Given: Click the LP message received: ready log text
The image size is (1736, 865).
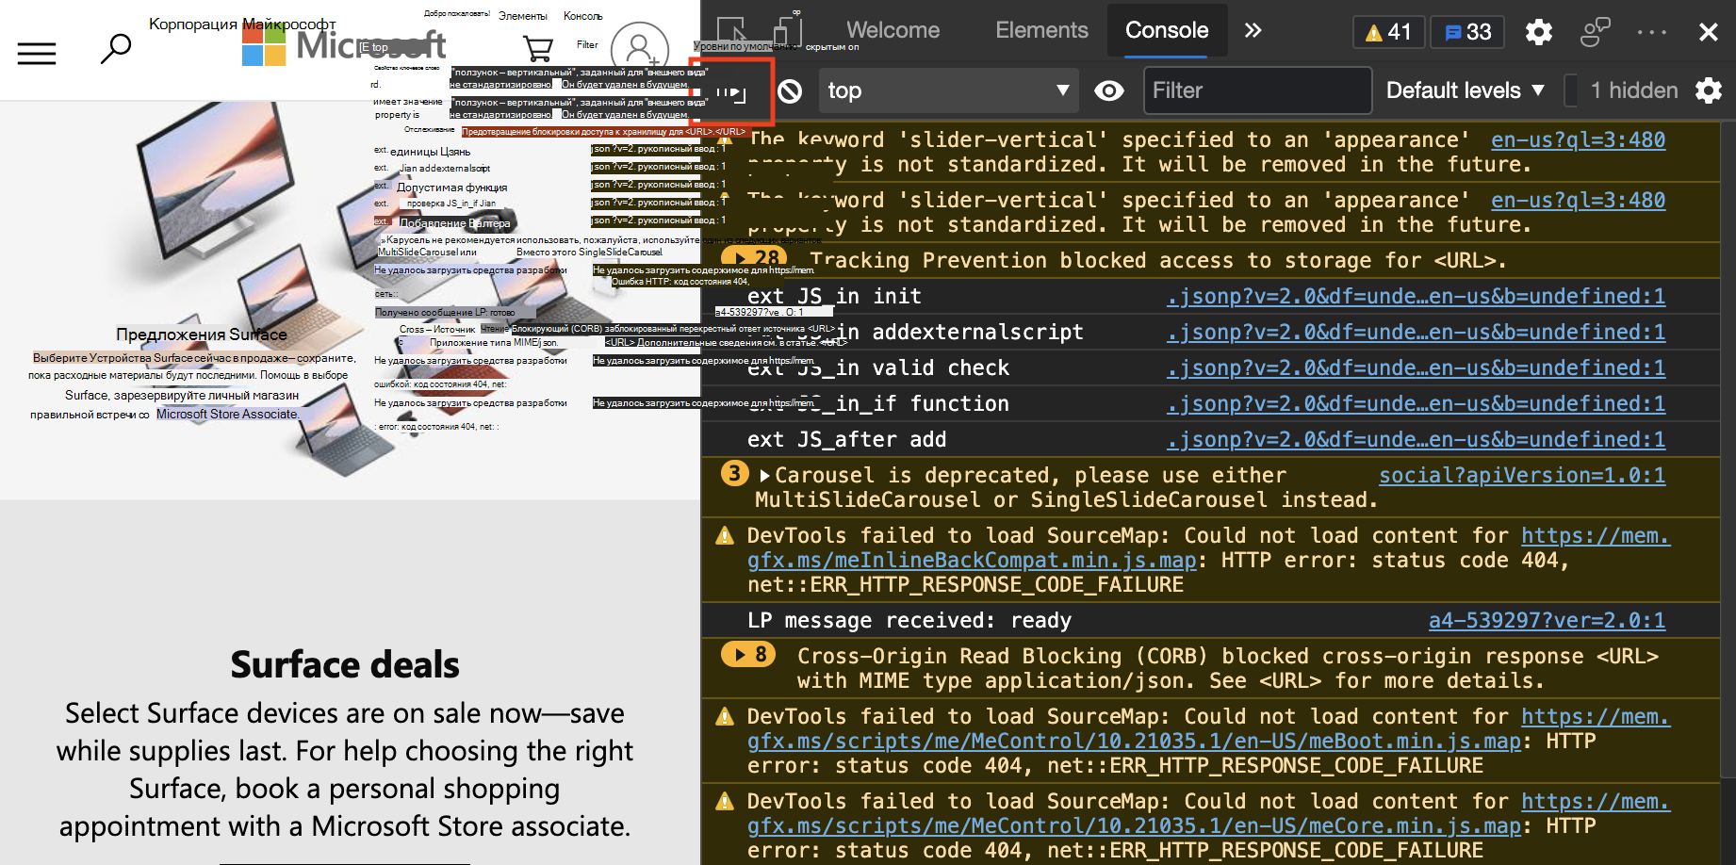Looking at the screenshot, I should pos(909,620).
